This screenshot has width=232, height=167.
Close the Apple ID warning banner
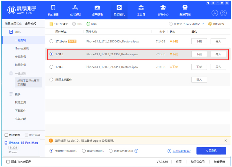(x=226, y=140)
